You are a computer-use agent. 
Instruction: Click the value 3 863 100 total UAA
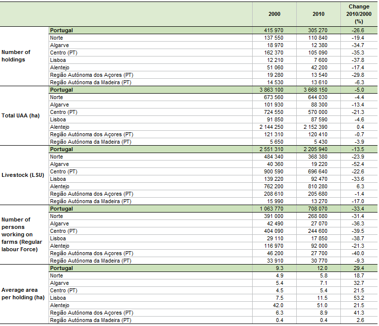271,90
